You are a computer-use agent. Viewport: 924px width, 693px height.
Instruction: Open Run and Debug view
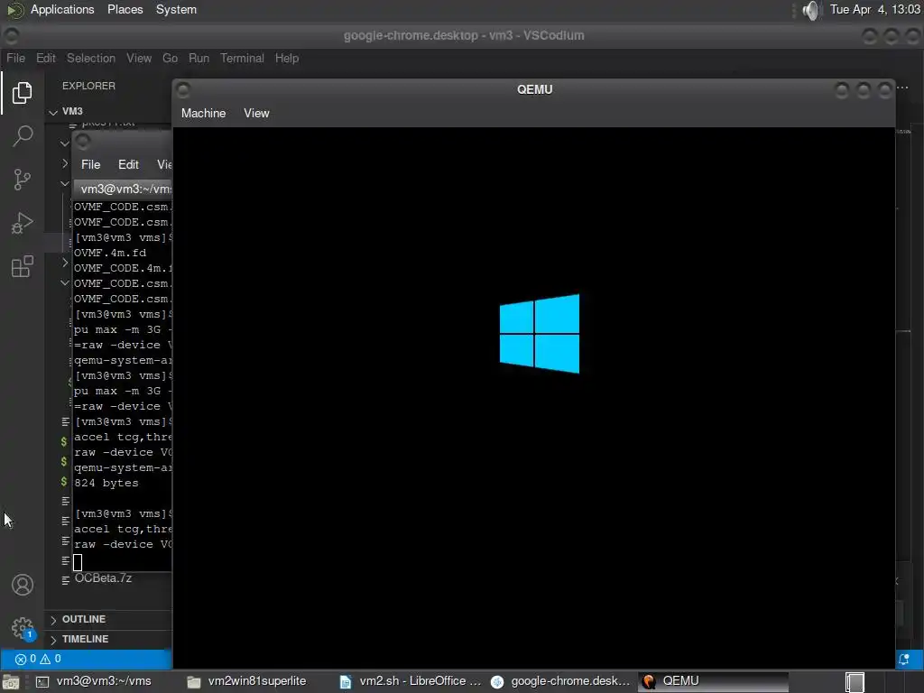(22, 224)
